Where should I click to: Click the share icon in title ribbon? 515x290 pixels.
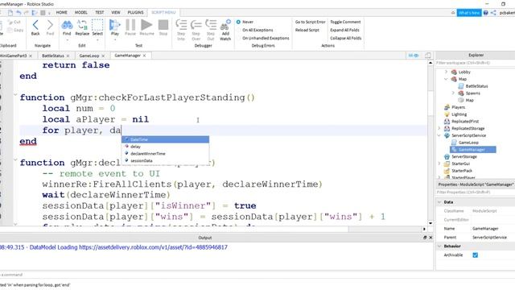[x=493, y=13]
